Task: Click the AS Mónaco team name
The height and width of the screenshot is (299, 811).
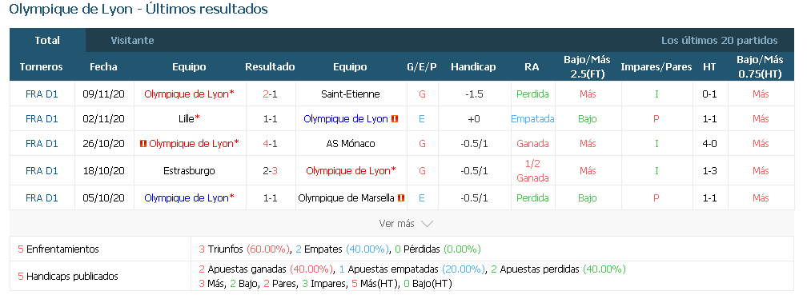Action: pyautogui.click(x=350, y=144)
